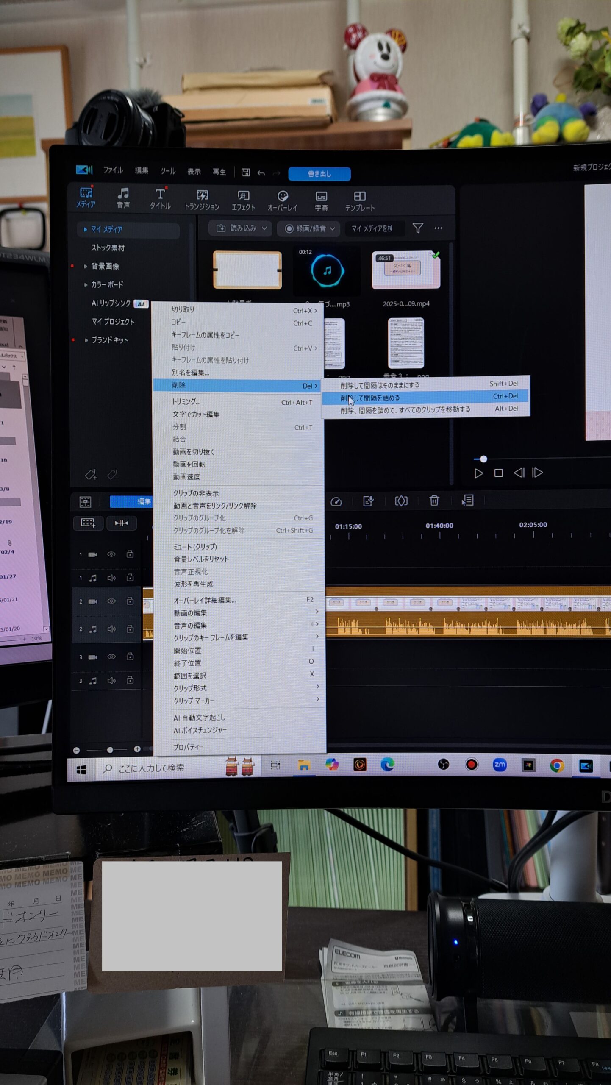Open the 再生 menu

pos(219,172)
